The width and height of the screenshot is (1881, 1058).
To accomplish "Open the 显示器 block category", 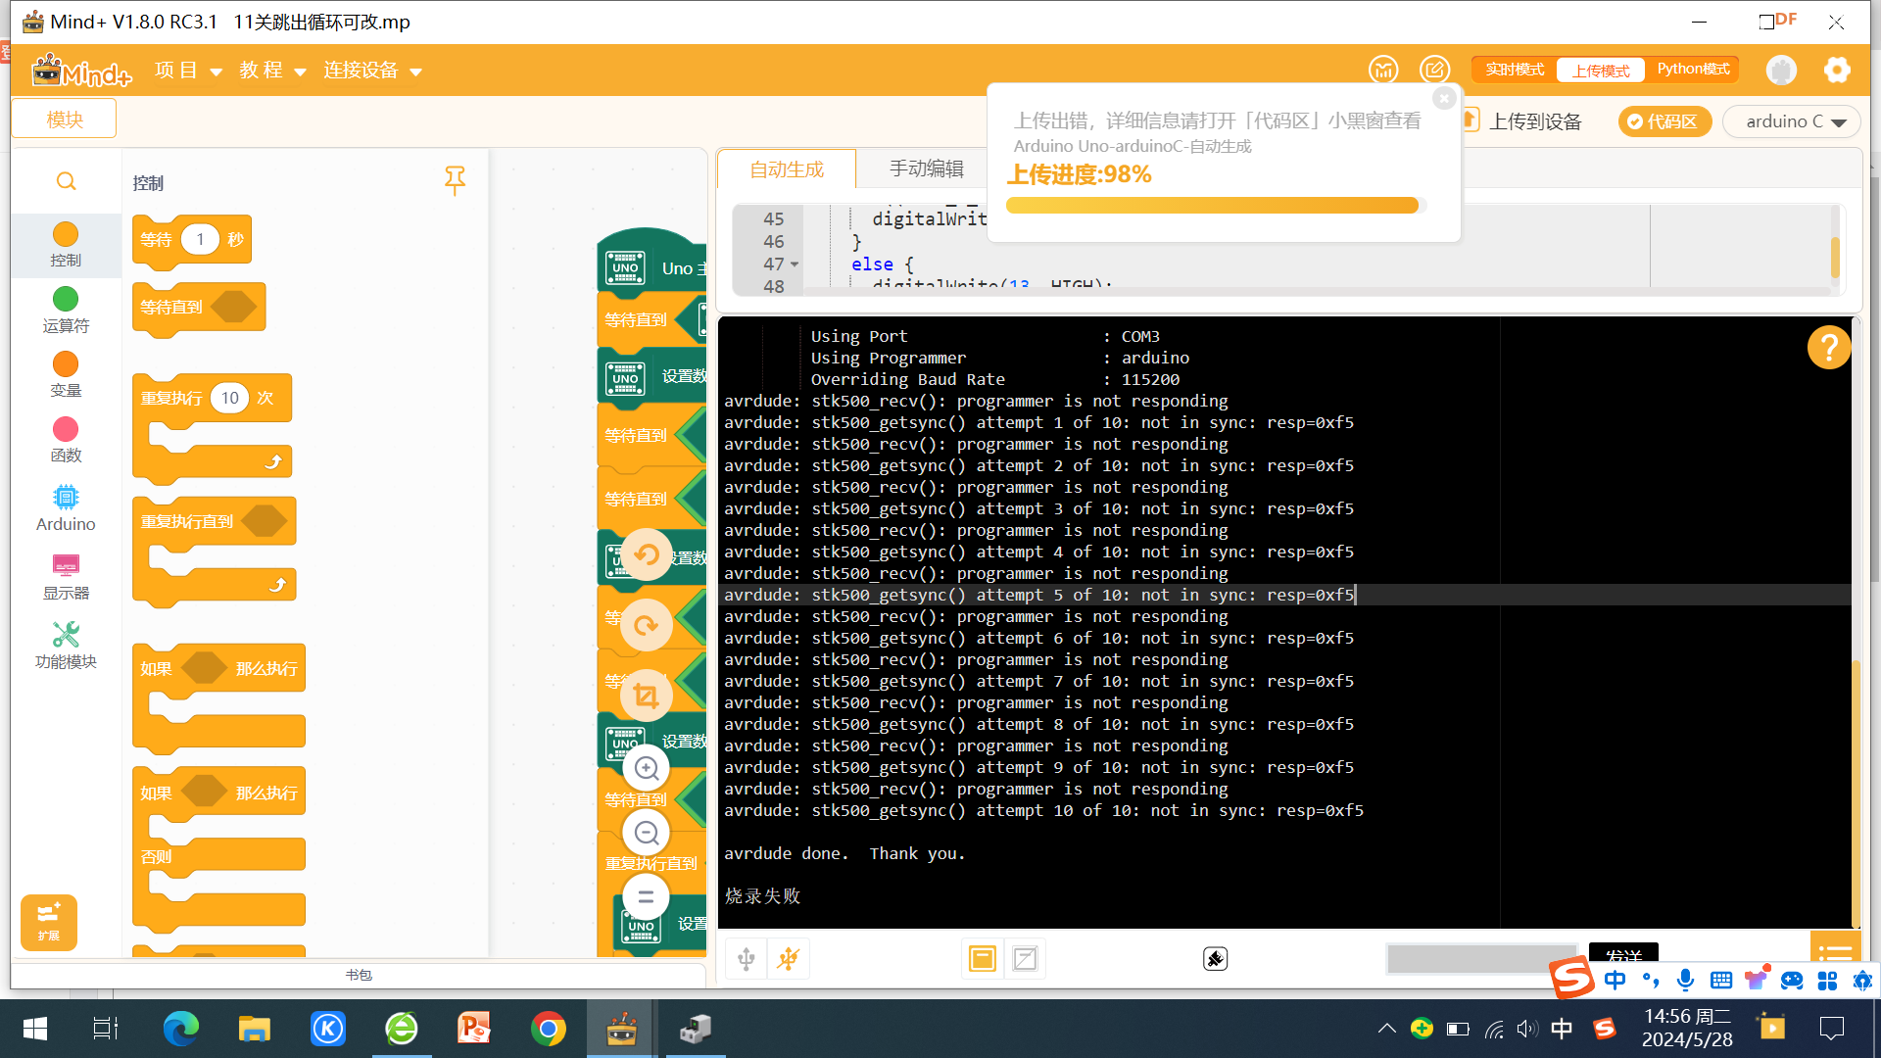I will [66, 577].
